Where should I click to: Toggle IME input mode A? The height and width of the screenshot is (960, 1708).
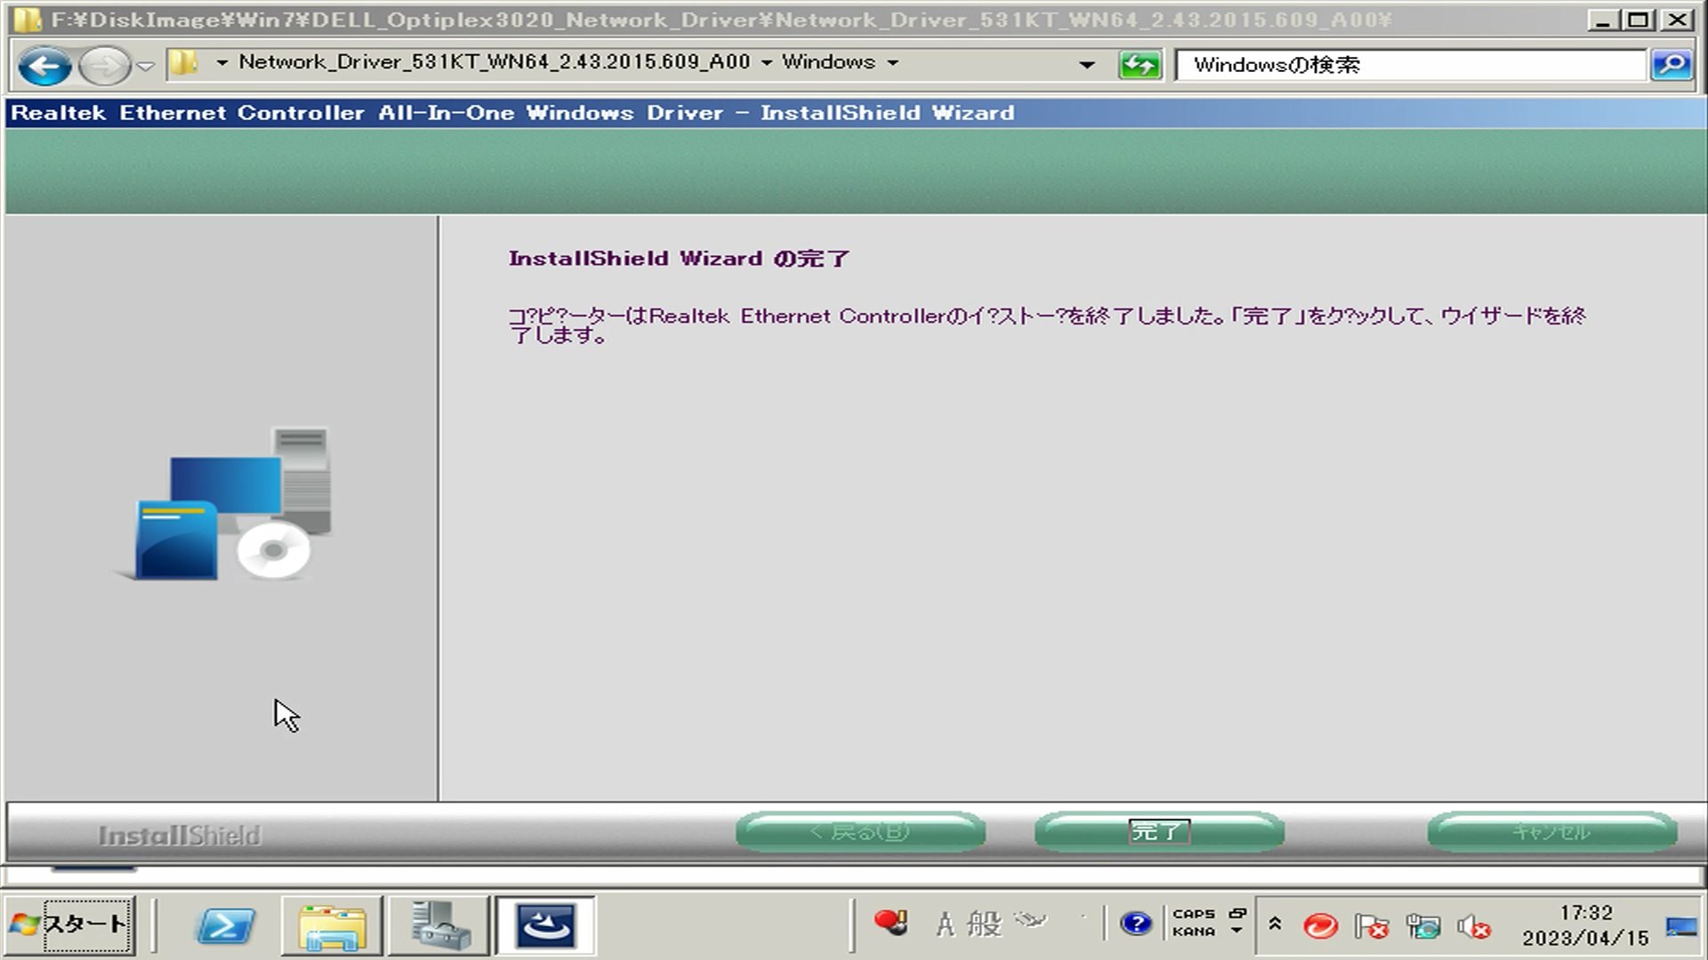click(x=945, y=924)
